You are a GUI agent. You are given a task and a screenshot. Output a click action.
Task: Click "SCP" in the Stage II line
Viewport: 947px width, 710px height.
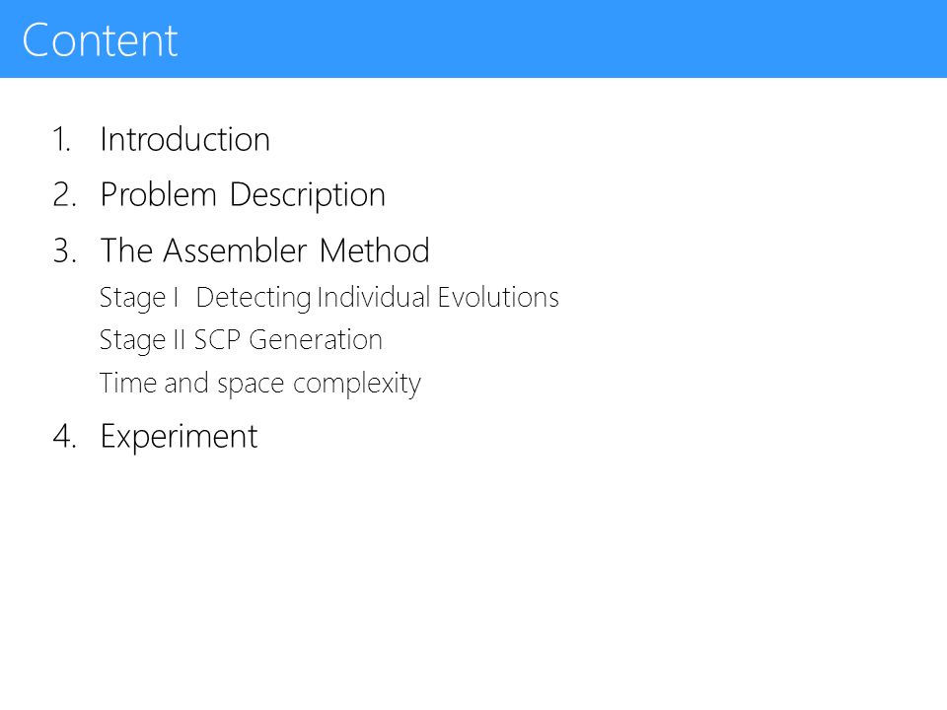[217, 340]
